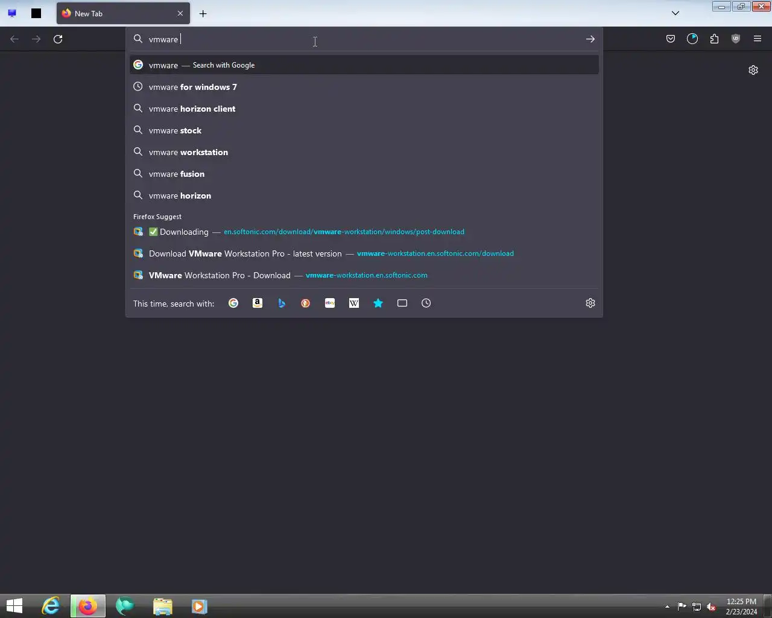This screenshot has height=618, width=772.
Task: Go back to the previous page
Action: click(x=14, y=39)
